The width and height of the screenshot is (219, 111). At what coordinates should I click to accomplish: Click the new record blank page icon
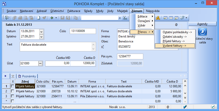(38, 18)
